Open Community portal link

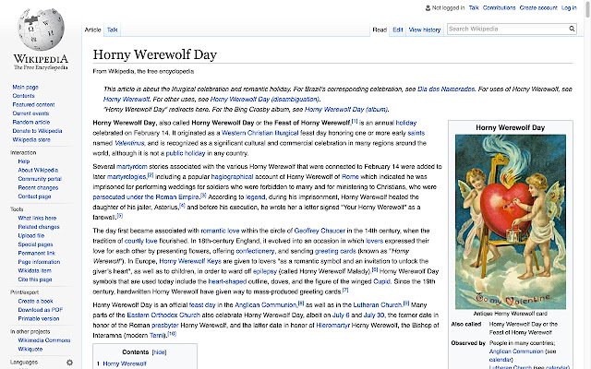40,179
